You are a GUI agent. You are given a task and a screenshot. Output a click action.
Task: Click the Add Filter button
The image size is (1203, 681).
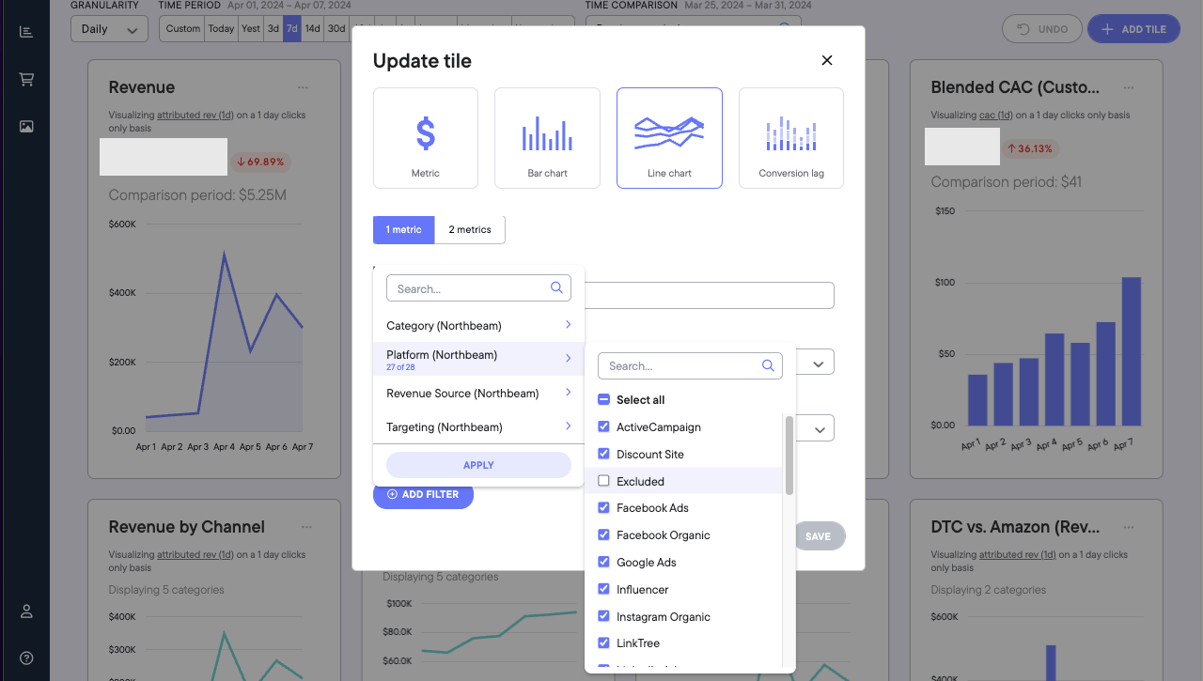coord(423,494)
